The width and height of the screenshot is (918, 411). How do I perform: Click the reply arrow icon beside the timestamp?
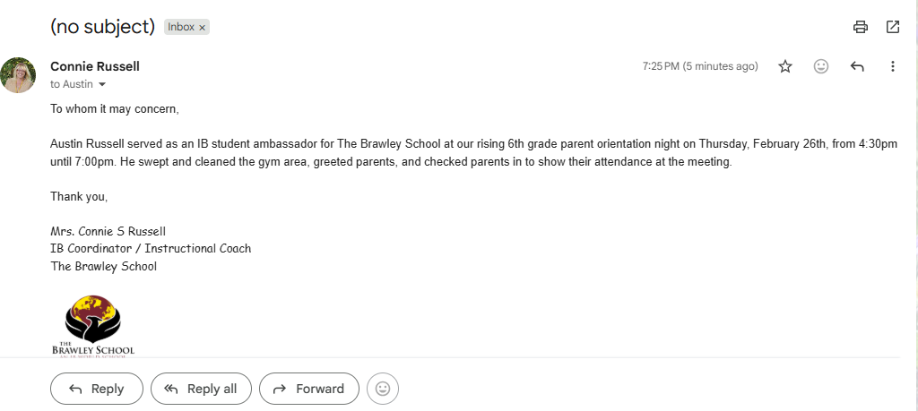click(857, 66)
